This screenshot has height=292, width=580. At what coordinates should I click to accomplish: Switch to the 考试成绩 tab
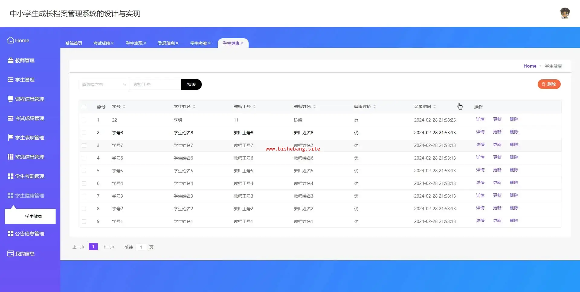(x=101, y=43)
